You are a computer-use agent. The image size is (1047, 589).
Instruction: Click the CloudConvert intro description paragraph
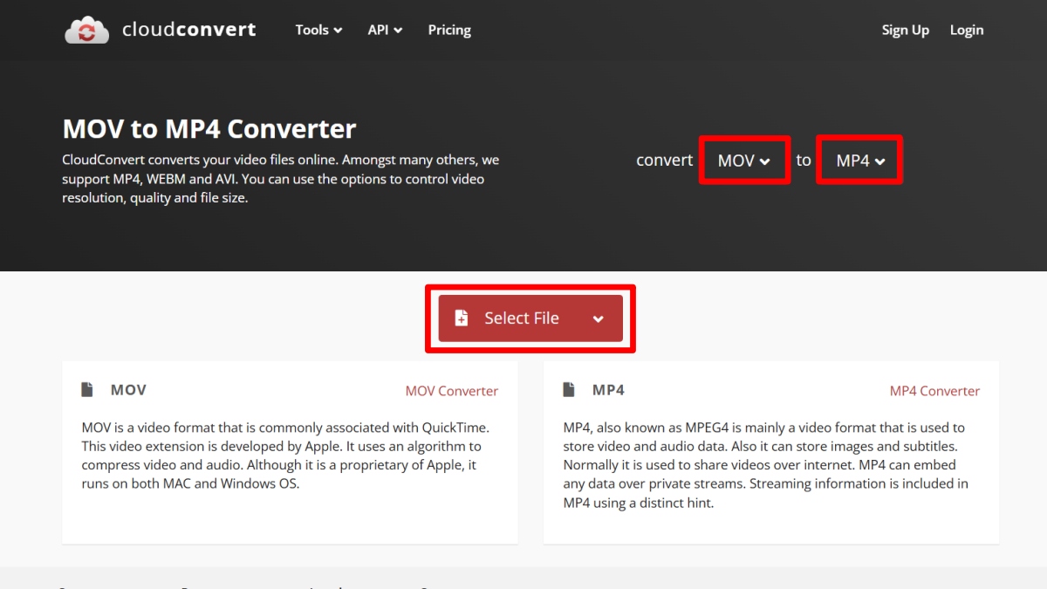(x=280, y=179)
